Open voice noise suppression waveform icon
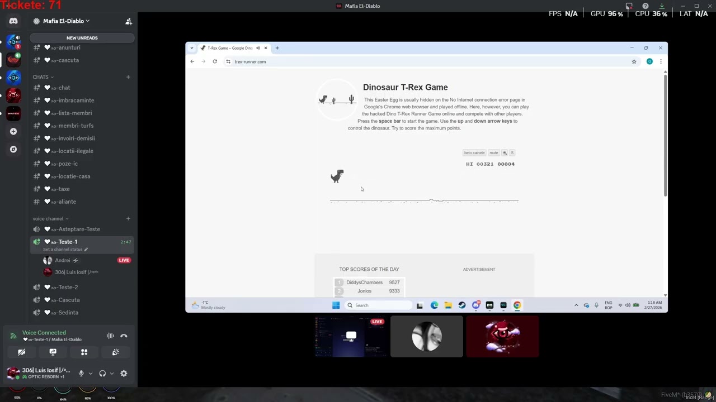 point(110,336)
